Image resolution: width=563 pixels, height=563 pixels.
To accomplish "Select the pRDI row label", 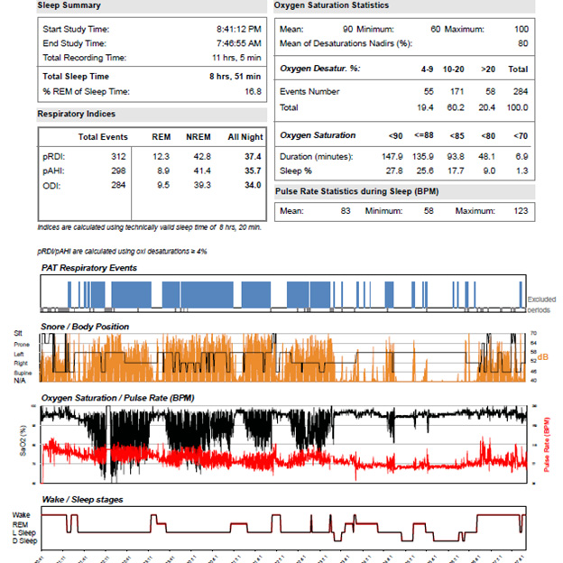I will 53,155.
